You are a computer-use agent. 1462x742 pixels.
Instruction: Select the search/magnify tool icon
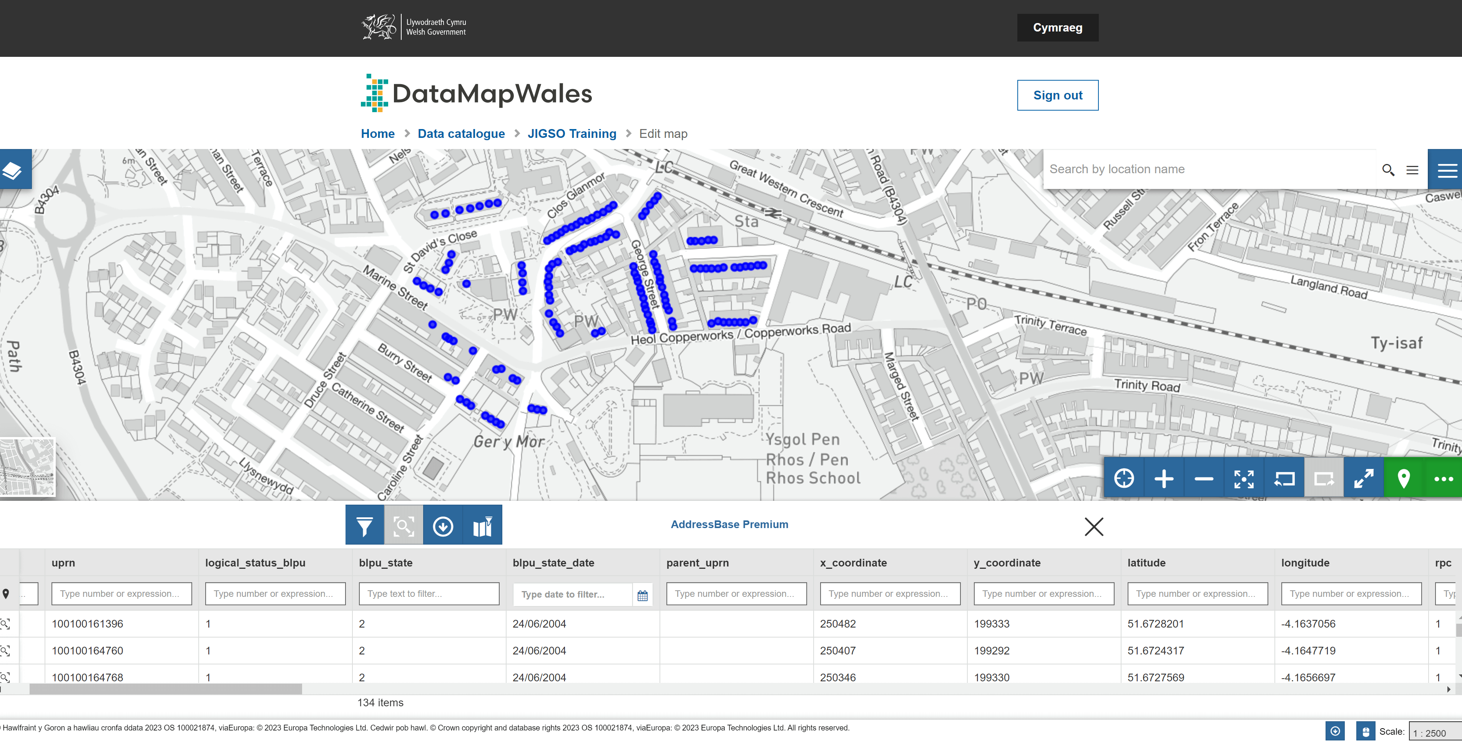click(402, 525)
